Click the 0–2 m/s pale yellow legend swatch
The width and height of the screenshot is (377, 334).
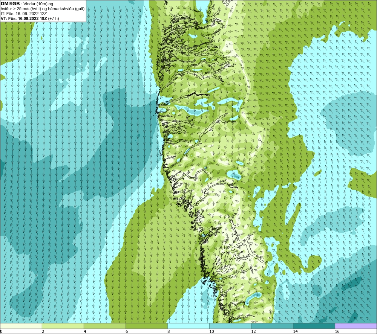[21, 326]
